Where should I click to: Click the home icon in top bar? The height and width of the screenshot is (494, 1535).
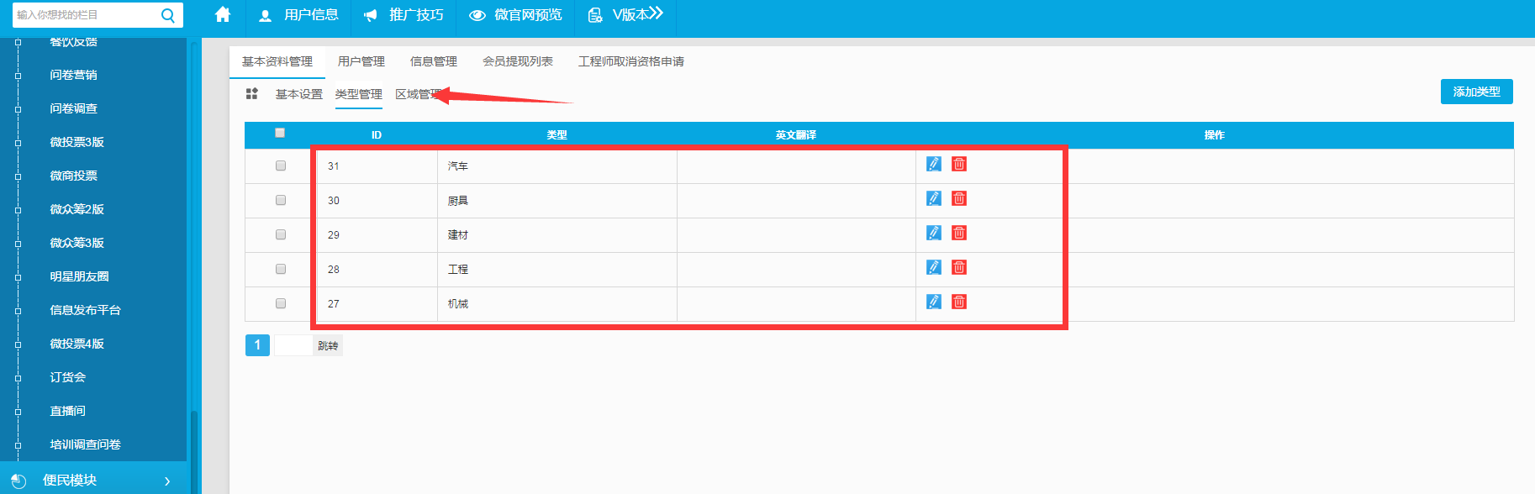tap(223, 15)
